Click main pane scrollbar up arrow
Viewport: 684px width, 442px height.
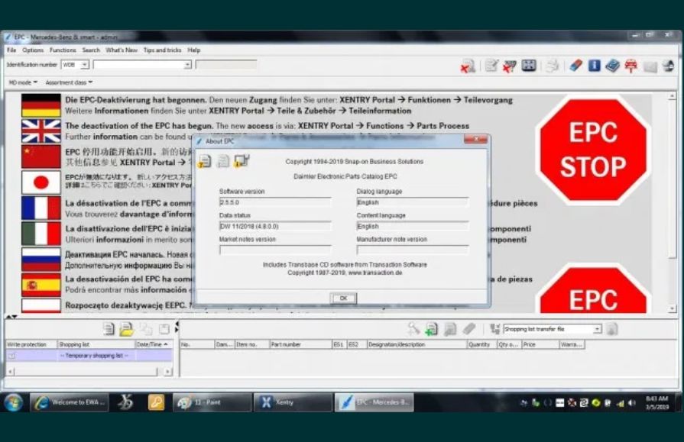(673, 96)
